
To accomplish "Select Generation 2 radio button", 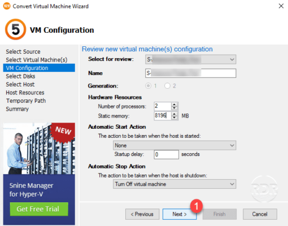I will click(x=167, y=86).
